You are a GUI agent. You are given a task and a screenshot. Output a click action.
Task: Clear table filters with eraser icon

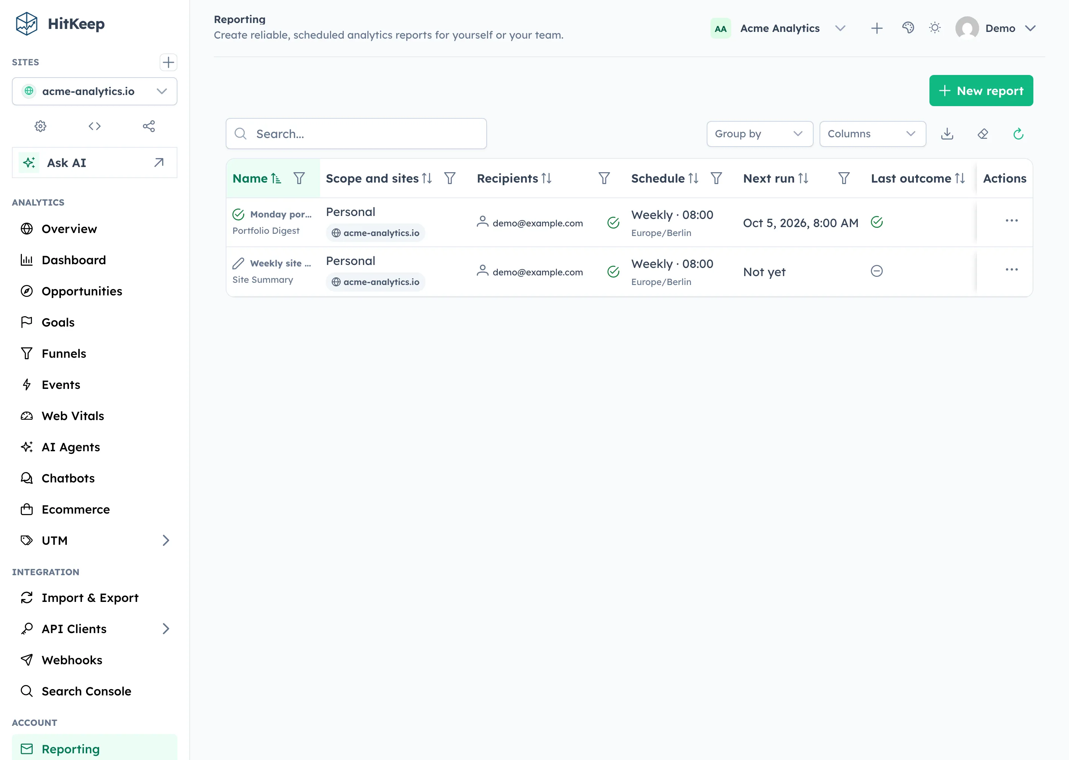pyautogui.click(x=983, y=134)
